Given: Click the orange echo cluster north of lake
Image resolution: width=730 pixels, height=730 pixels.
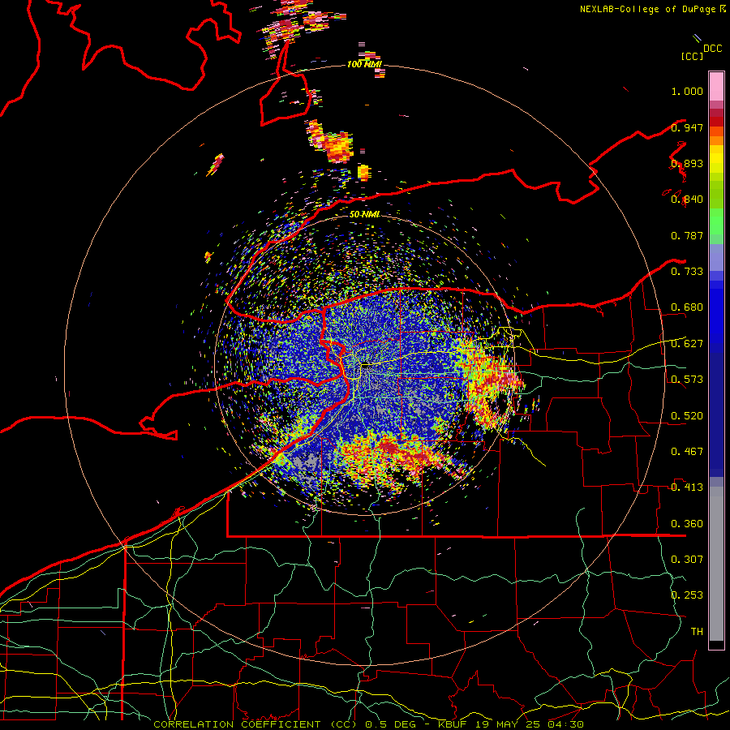Looking at the screenshot, I should pyautogui.click(x=339, y=146).
